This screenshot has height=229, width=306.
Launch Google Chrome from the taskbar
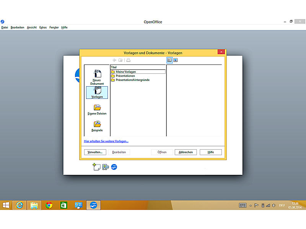tap(49, 205)
